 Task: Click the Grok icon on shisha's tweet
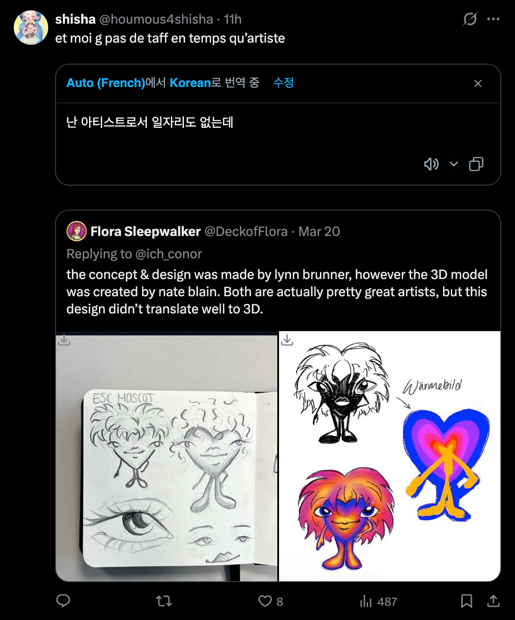[470, 19]
